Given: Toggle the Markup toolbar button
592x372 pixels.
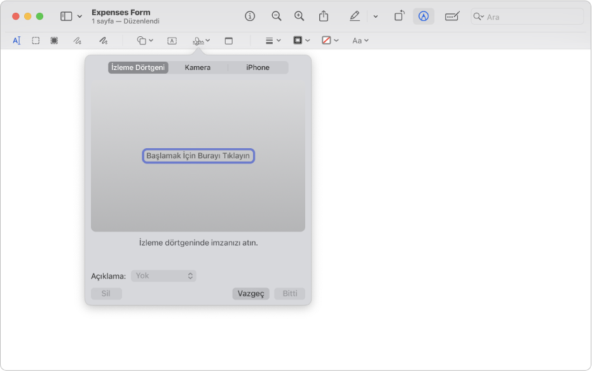Looking at the screenshot, I should 423,17.
